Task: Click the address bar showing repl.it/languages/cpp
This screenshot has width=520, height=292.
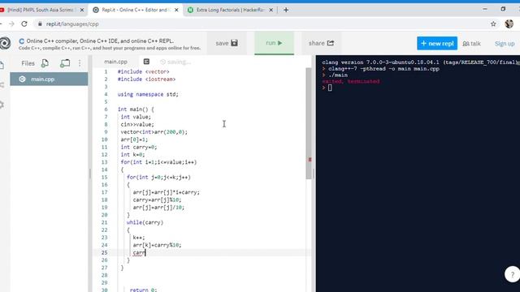Action: 262,24
